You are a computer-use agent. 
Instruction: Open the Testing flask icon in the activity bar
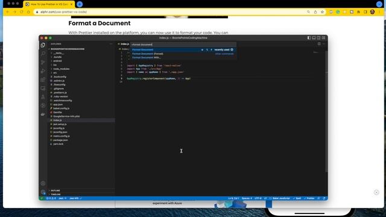click(x=43, y=96)
